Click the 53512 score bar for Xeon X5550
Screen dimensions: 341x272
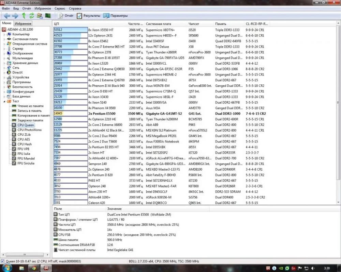click(70, 30)
